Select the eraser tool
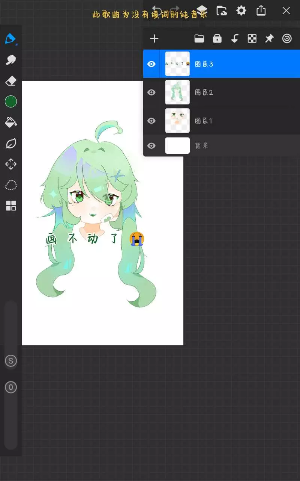This screenshot has width=300, height=481. (x=10, y=80)
